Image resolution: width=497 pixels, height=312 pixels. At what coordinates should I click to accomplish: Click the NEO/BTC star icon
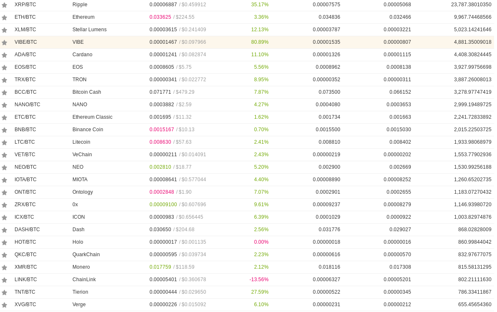[5, 167]
